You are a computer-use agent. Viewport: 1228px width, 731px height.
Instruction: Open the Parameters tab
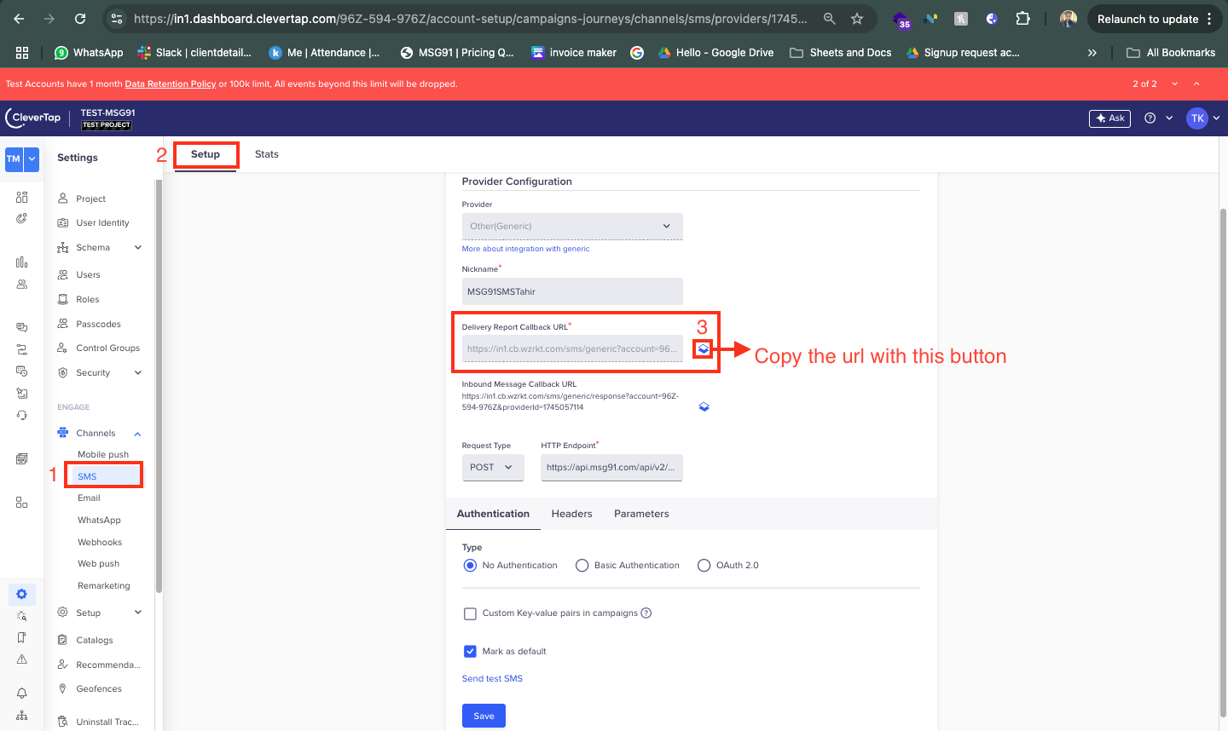(x=641, y=514)
